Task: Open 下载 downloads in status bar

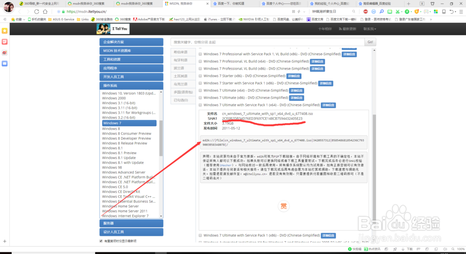Action: 407,249
